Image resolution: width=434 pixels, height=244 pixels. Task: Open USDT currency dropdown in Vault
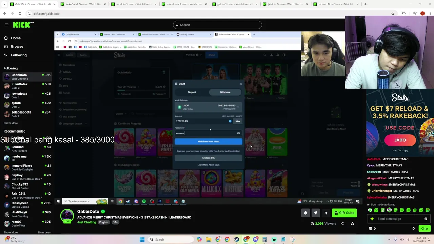coord(209,107)
